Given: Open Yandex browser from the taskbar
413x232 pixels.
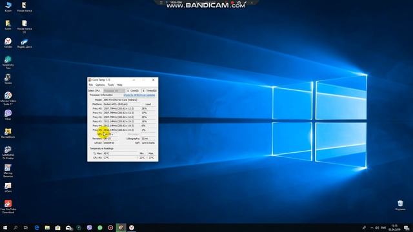Looking at the screenshot, I should click(x=132, y=227).
